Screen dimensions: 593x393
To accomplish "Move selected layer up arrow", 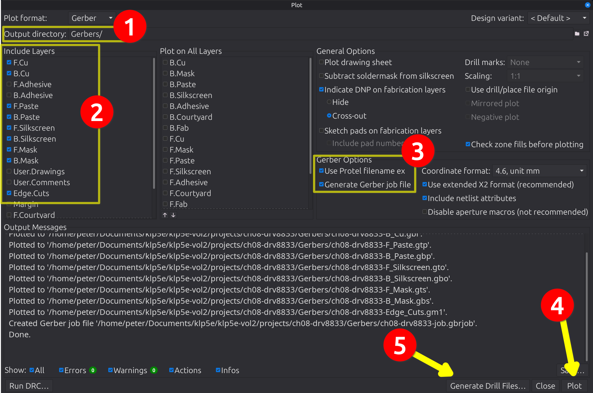I will [x=165, y=215].
